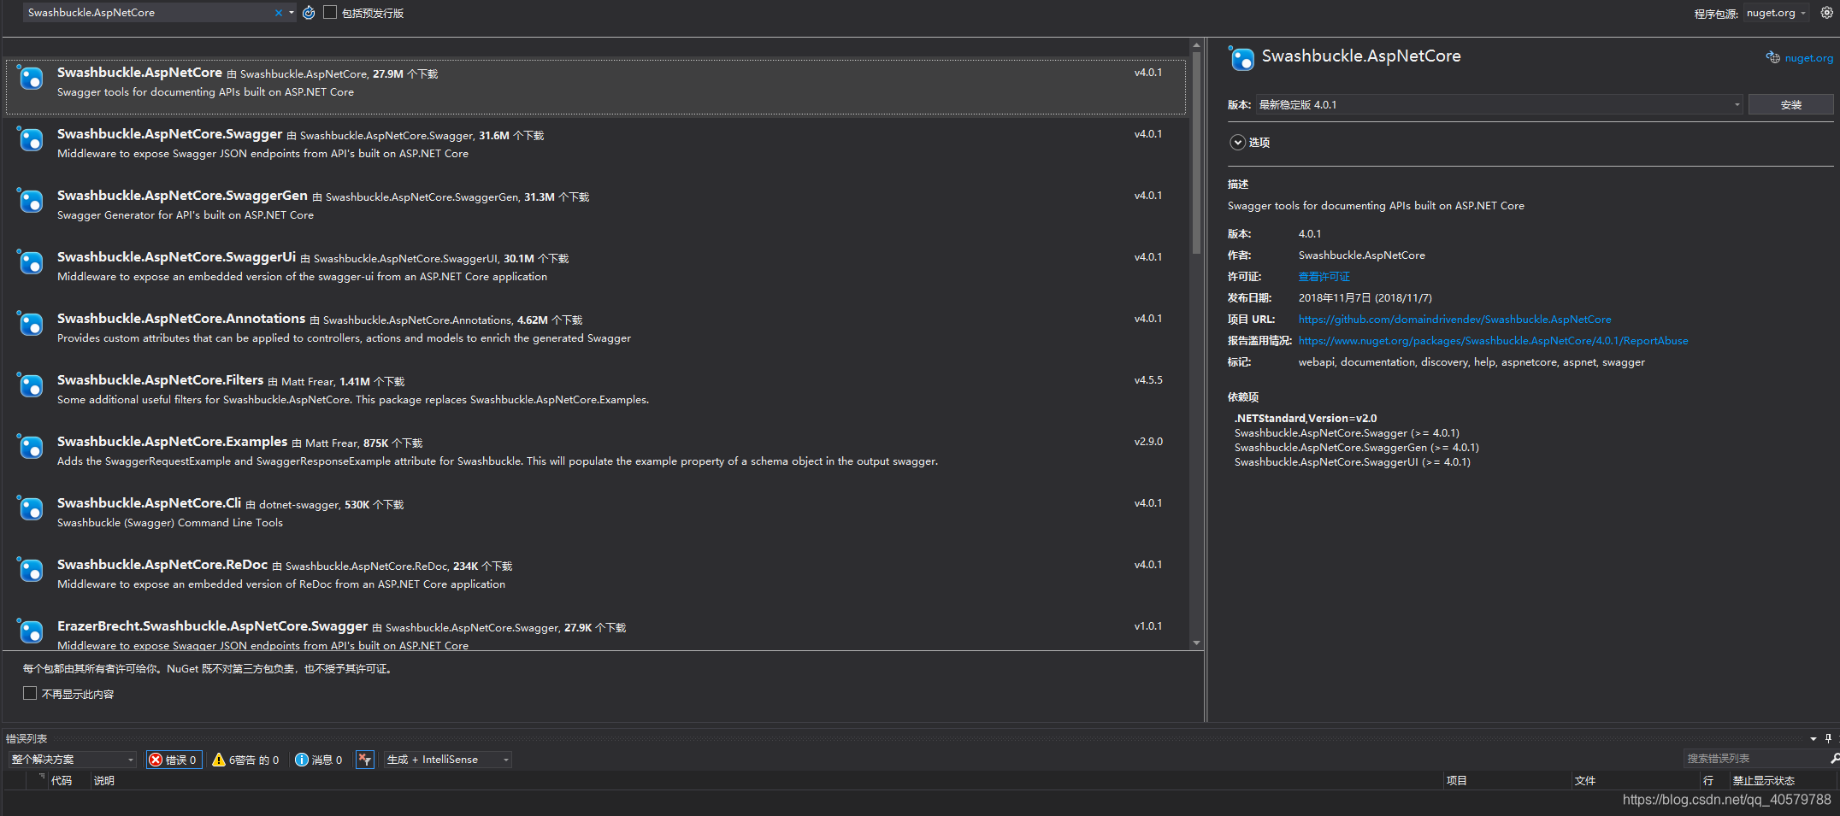Viewport: 1840px width, 816px height.
Task: Select Swashbuckle.AspNetCore.ReDoc package icon
Action: tap(31, 570)
